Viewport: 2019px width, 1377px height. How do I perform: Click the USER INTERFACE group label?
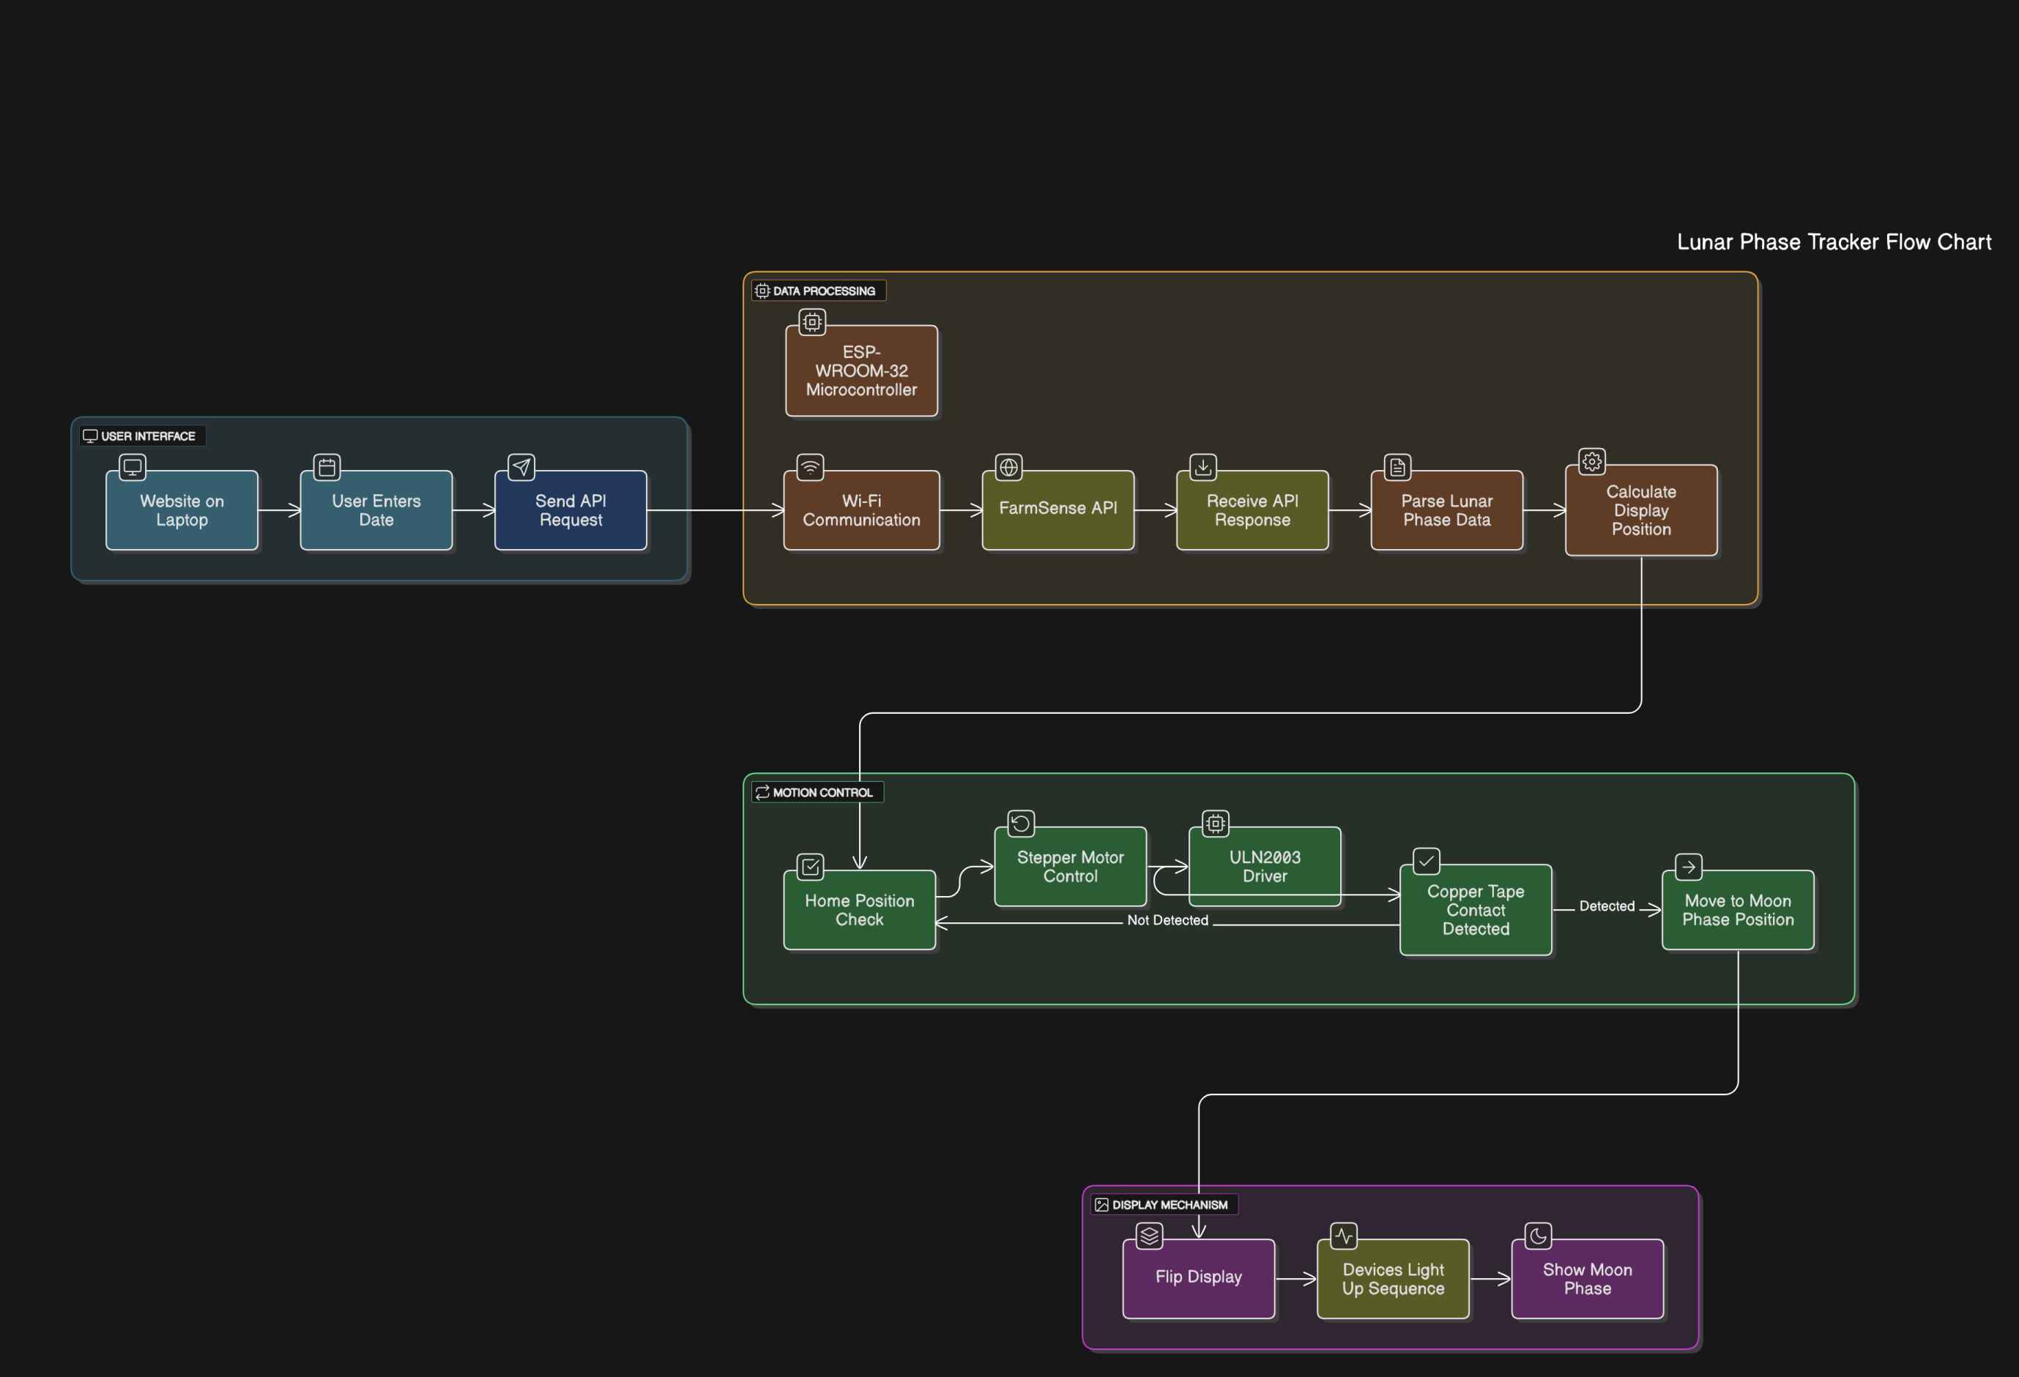144,436
